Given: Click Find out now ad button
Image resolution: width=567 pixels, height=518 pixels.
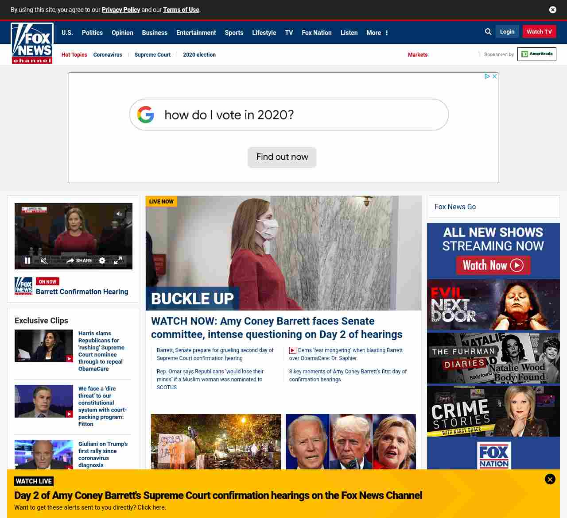Looking at the screenshot, I should [x=282, y=157].
